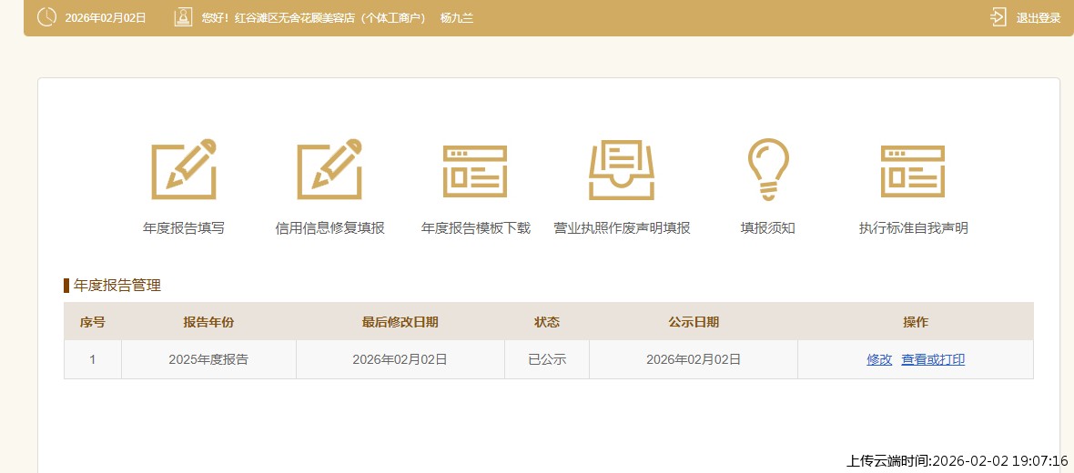Select the 信用信息修复填报 label
The height and width of the screenshot is (473, 1074).
[x=330, y=228]
